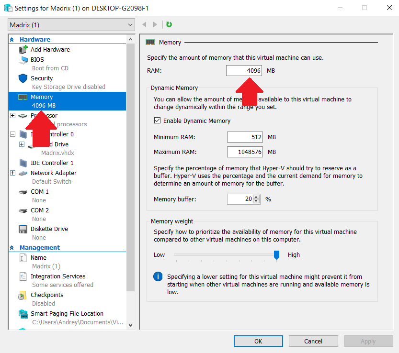Click the Apply button
This screenshot has height=353, width=399.
tap(368, 341)
